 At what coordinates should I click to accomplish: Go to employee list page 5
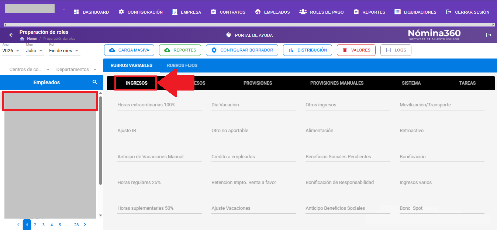pyautogui.click(x=60, y=224)
